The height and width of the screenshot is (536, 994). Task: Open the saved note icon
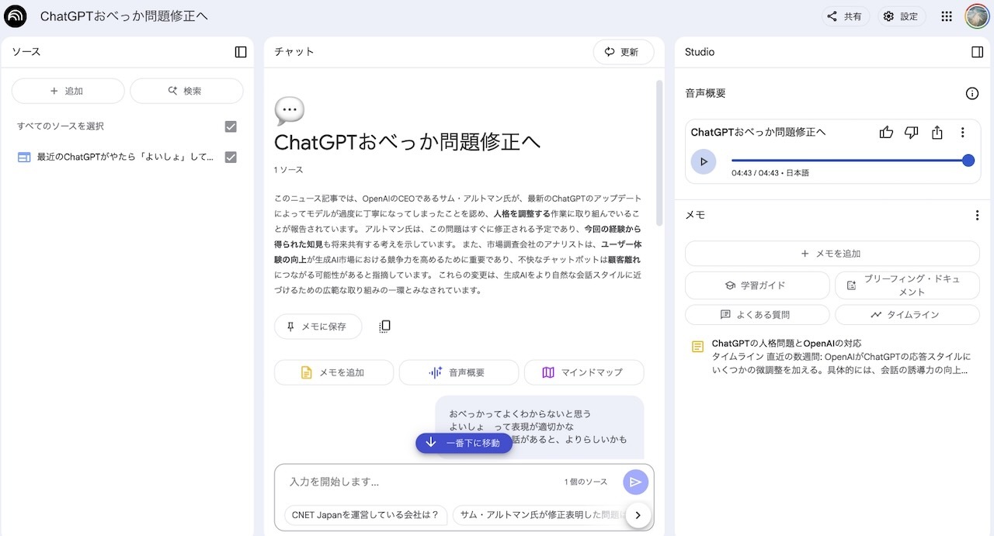coord(697,347)
